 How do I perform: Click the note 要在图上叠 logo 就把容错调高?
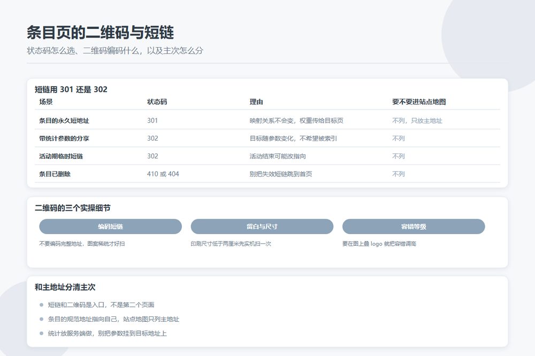click(x=379, y=244)
